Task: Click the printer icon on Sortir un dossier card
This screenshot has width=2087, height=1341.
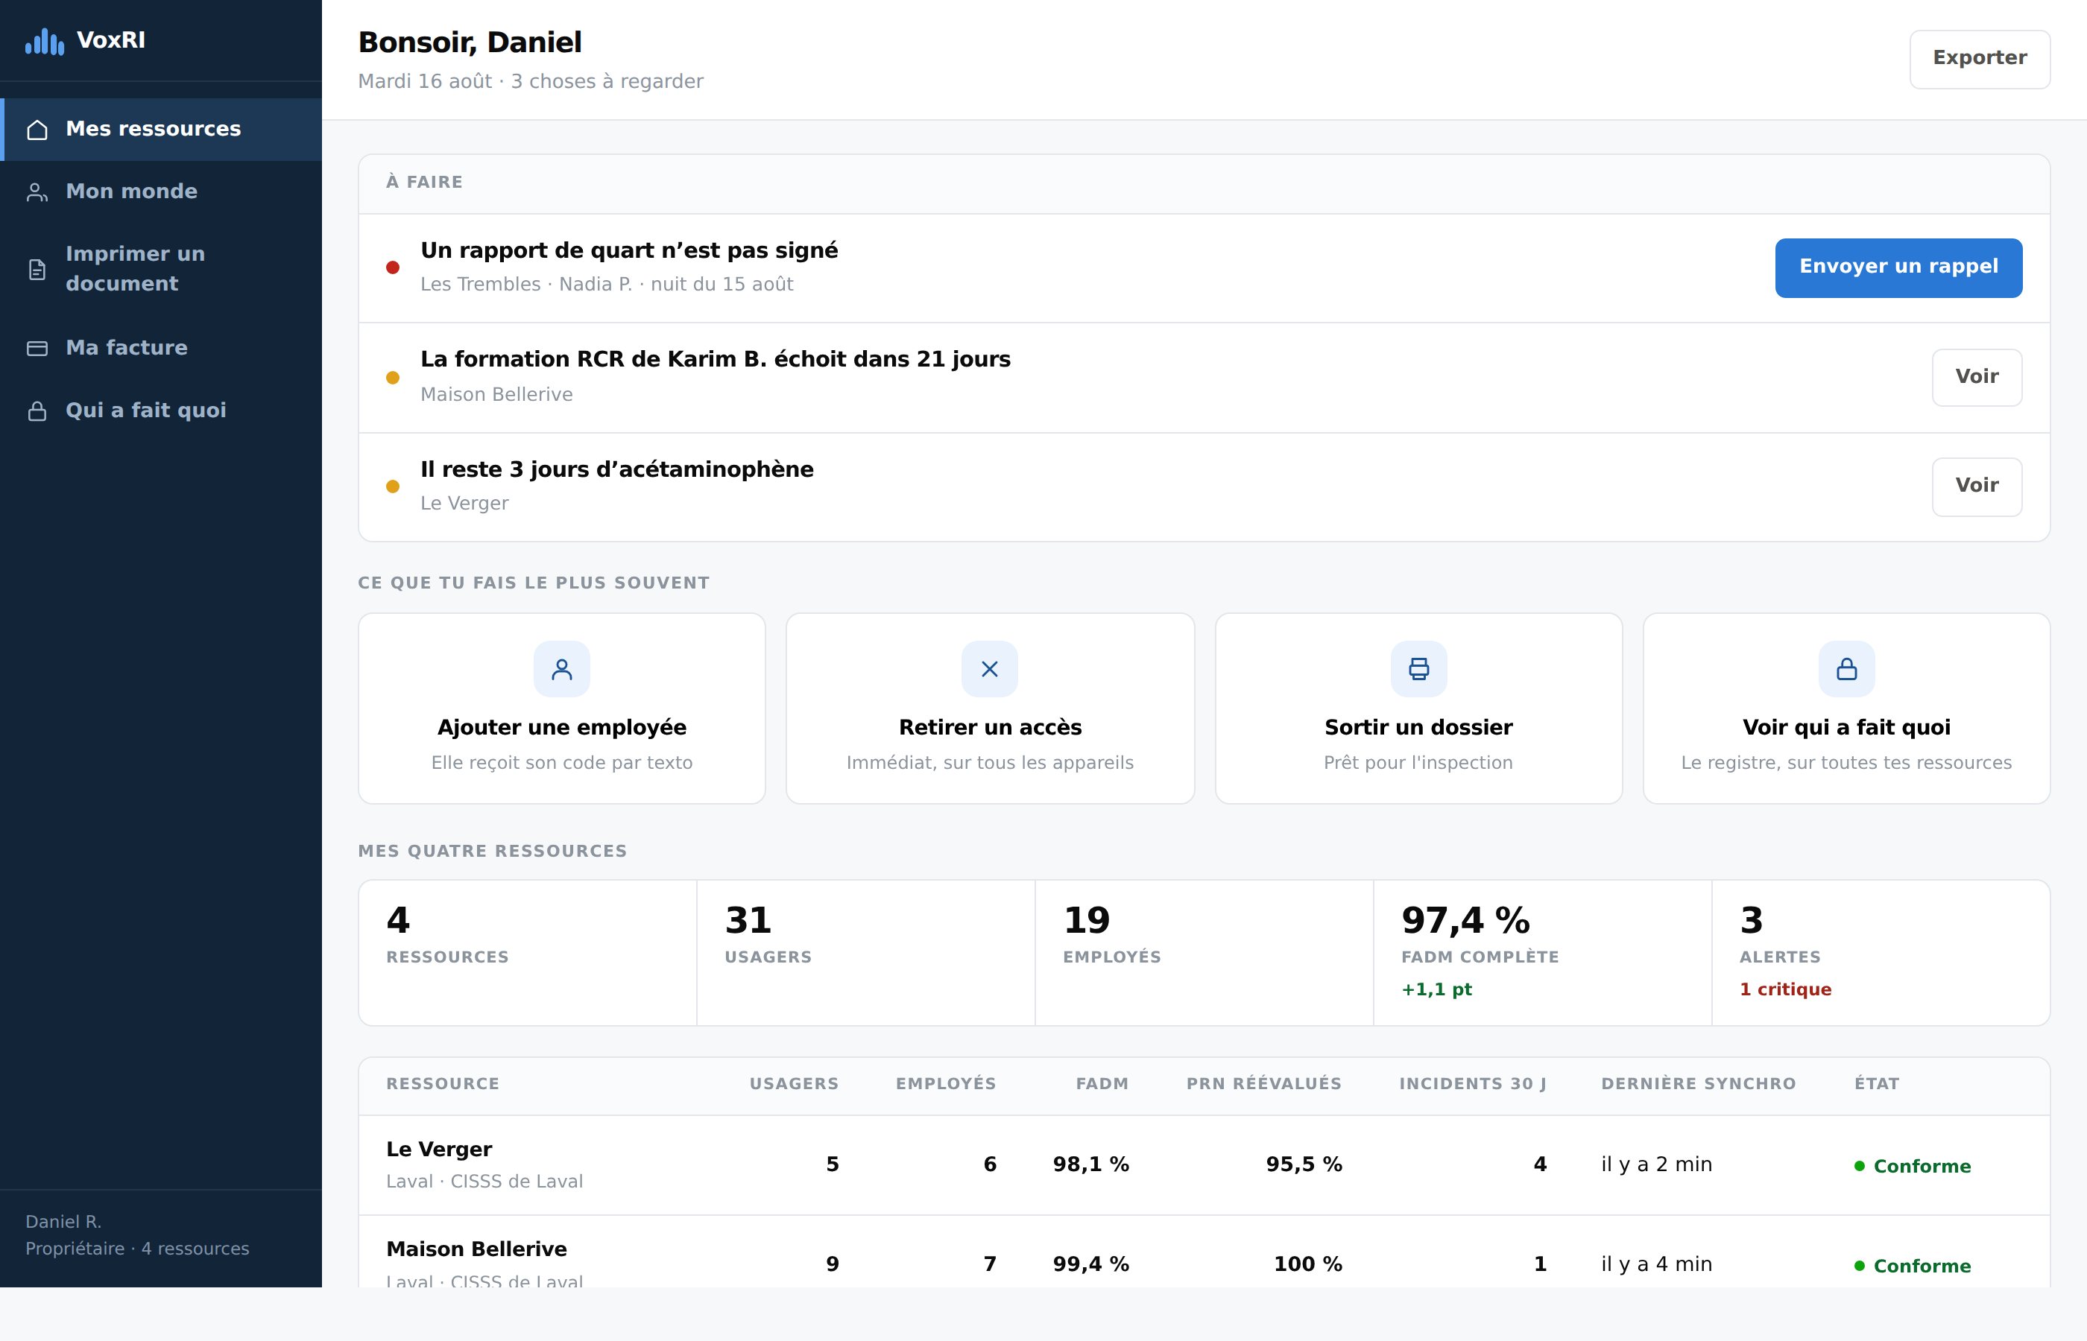Action: [1419, 669]
